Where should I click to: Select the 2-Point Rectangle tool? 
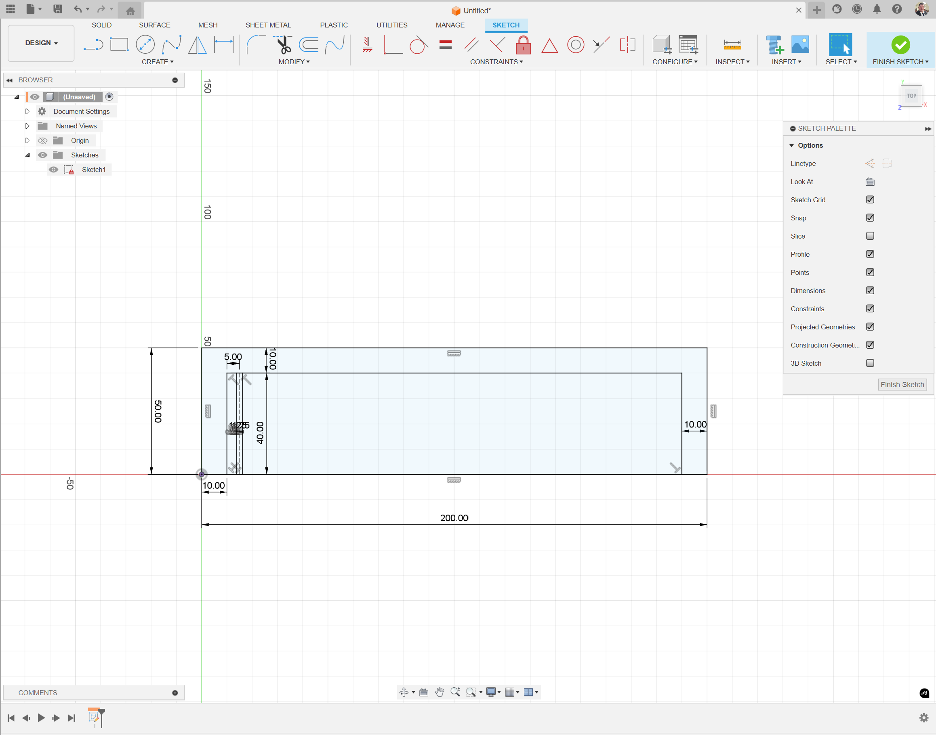[119, 44]
